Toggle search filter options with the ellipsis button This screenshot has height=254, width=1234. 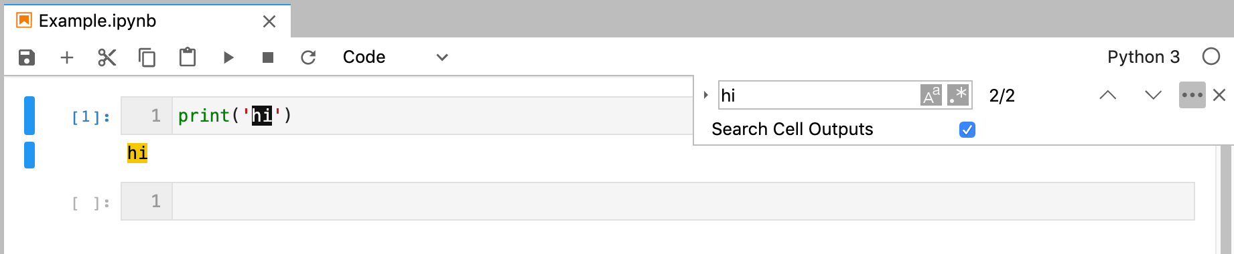pos(1192,96)
